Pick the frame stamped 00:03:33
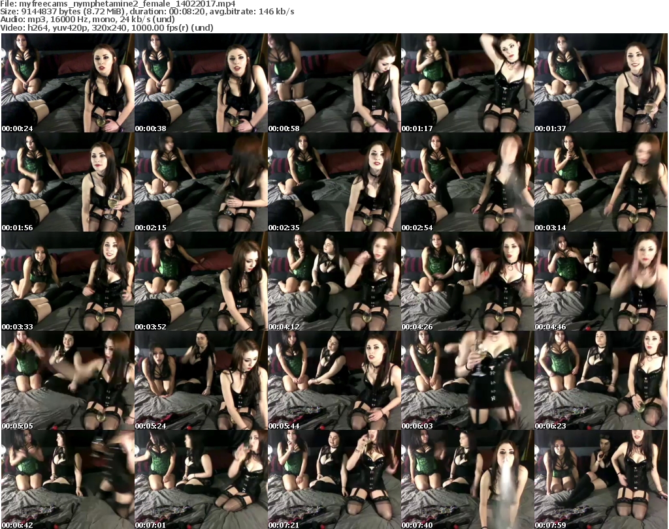This screenshot has width=669, height=529. click(x=67, y=282)
